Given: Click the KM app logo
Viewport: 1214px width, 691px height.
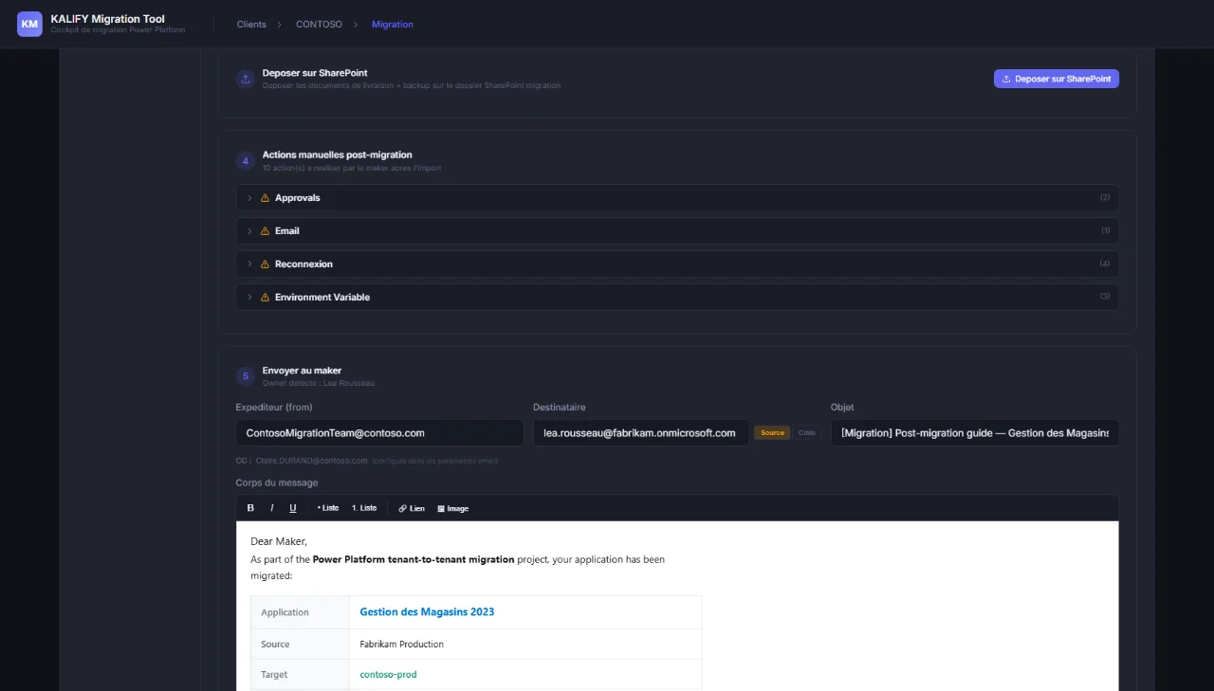Looking at the screenshot, I should 30,24.
